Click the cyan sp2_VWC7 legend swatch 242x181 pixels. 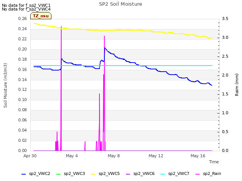click(163, 174)
